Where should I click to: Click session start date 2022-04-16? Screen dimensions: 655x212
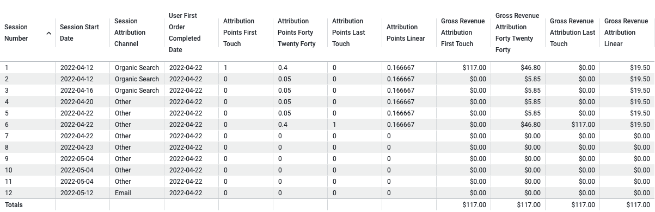pyautogui.click(x=77, y=91)
